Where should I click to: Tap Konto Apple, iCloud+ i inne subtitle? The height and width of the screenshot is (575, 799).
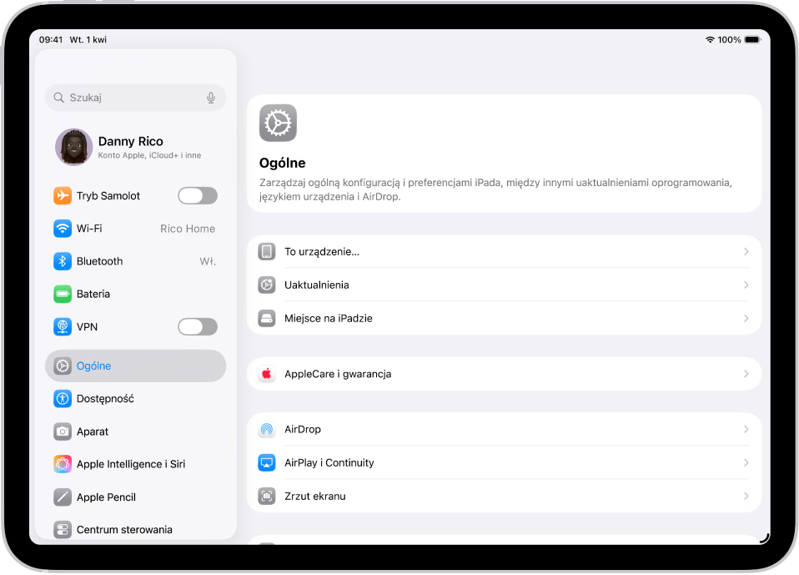point(149,155)
